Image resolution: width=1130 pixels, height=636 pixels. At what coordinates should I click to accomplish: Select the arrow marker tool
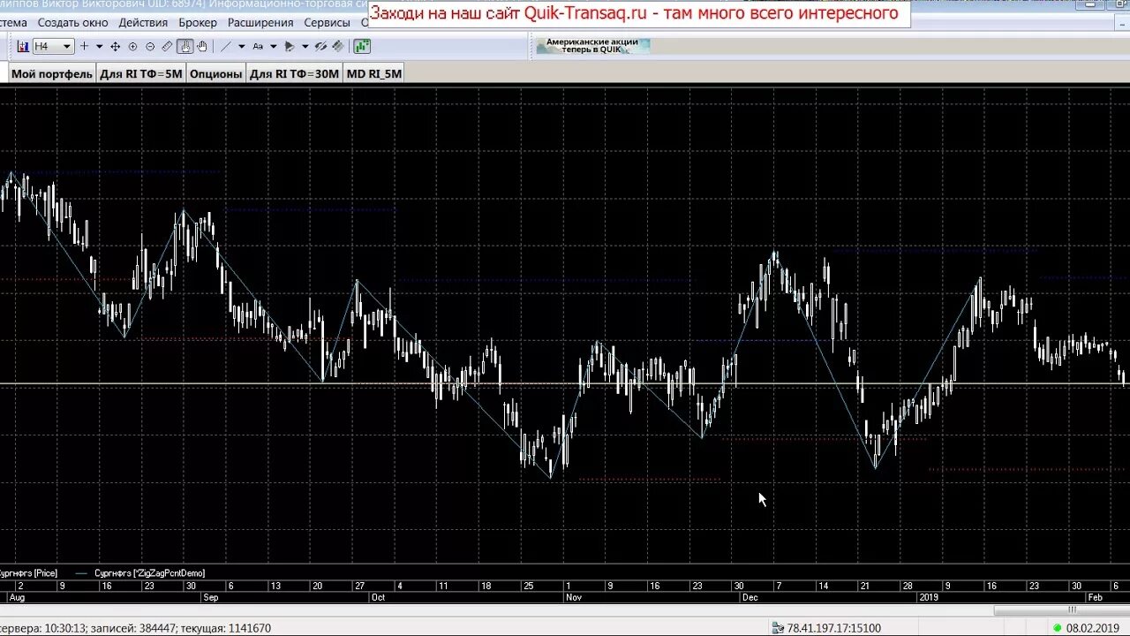click(x=290, y=46)
